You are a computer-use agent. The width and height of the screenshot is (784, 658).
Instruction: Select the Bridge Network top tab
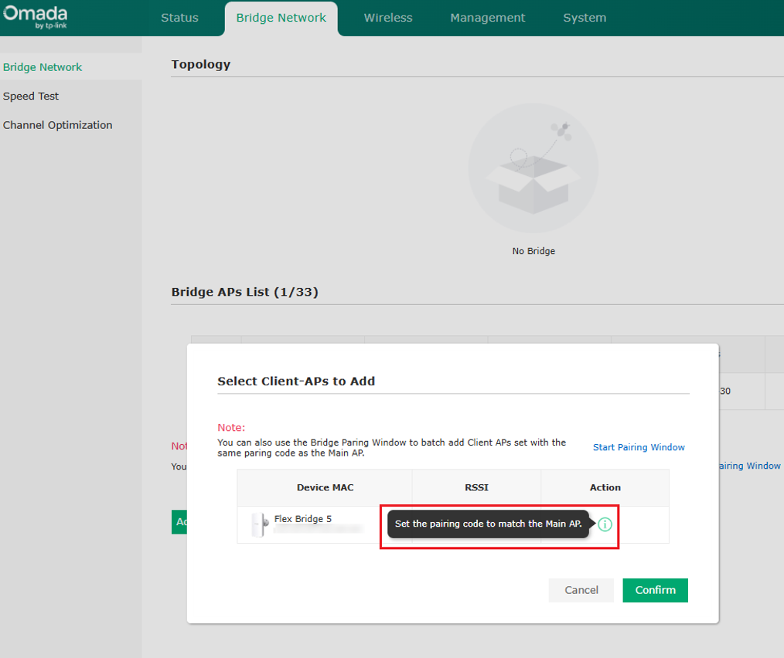point(281,19)
